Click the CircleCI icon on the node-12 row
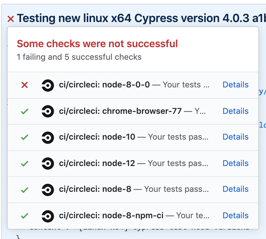The image size is (266, 239). [48, 164]
